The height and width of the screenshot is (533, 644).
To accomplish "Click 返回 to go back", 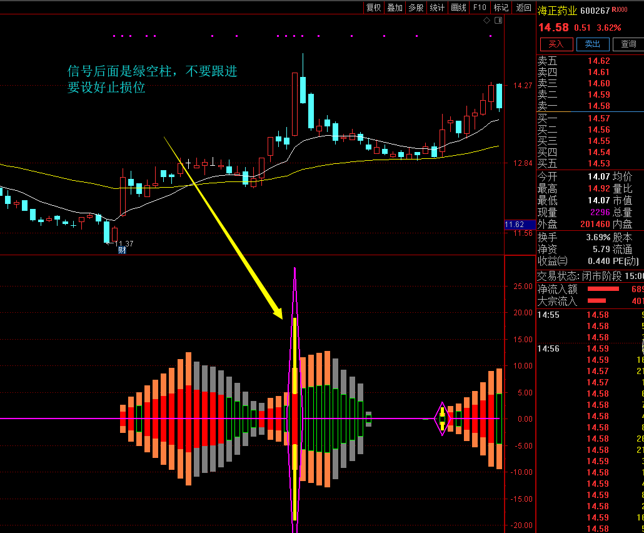I will point(523,8).
